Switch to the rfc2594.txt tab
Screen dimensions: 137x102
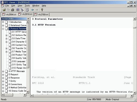[x=9, y=15]
